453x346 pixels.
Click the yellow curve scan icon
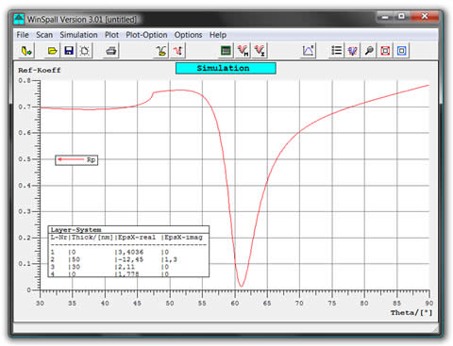coord(161,51)
